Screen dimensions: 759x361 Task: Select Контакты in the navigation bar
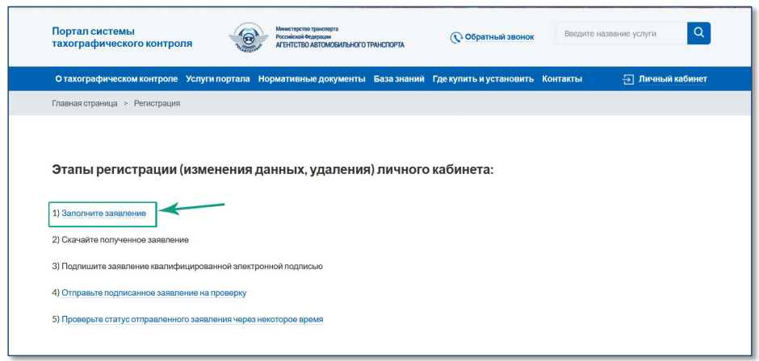562,79
